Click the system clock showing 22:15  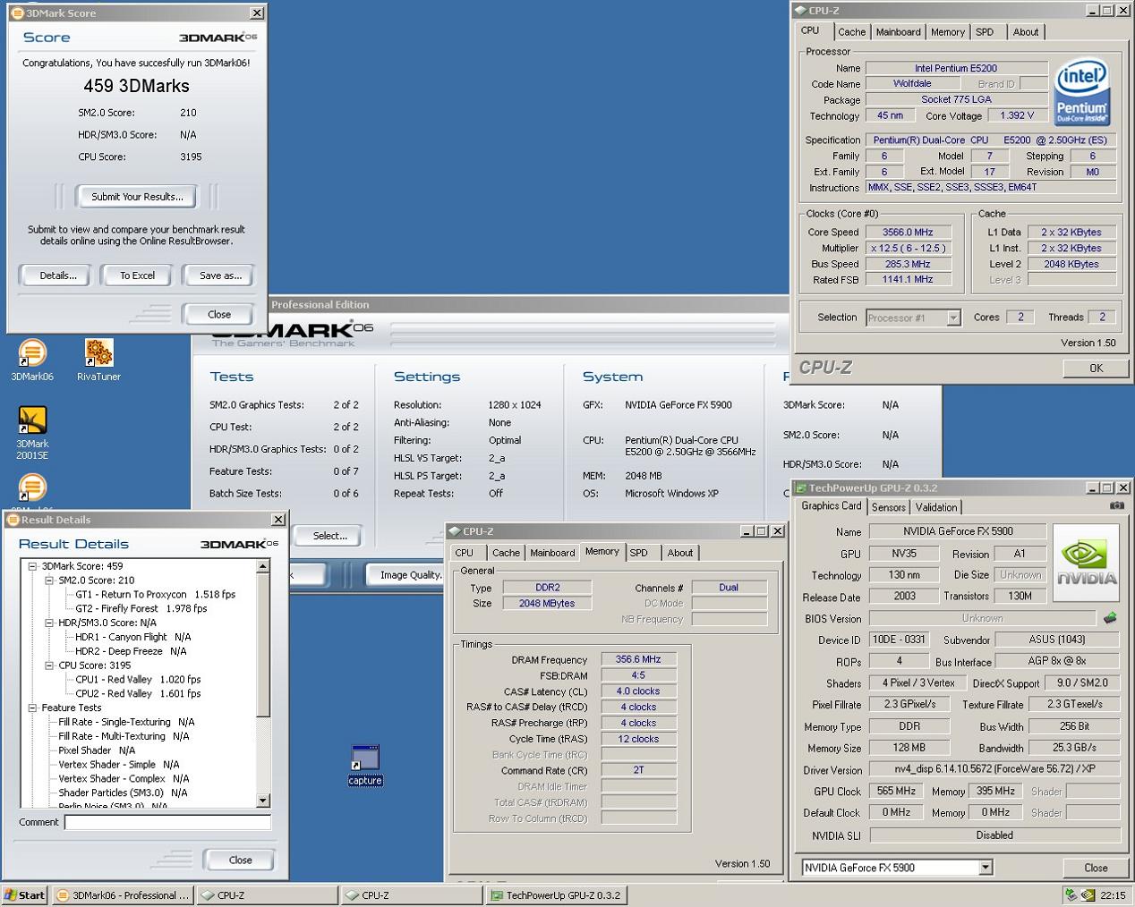1113,894
